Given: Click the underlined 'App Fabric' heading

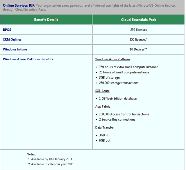Looking at the screenshot, I should click(103, 106).
